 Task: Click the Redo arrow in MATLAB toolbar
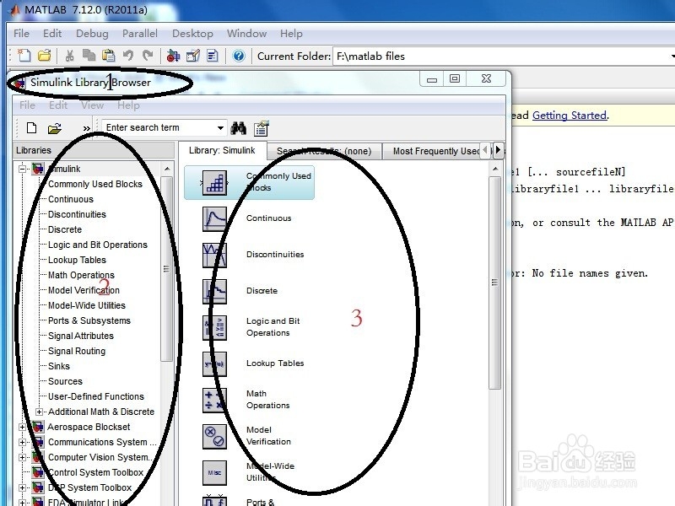pyautogui.click(x=148, y=55)
